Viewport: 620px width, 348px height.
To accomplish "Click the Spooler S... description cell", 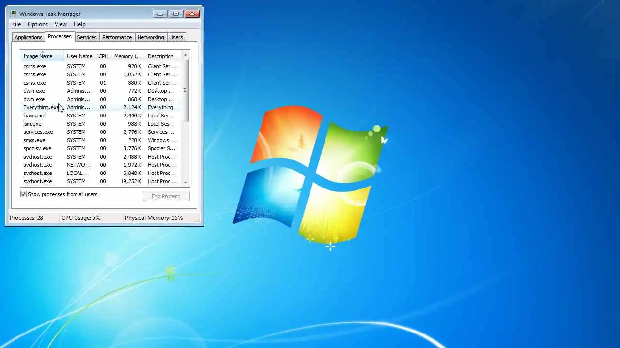I will coord(162,148).
